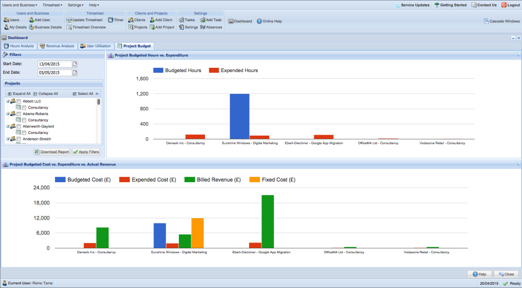Check the Adams-Roberts checkbox

click(18, 114)
